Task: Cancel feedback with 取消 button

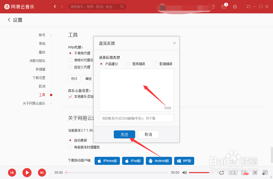Action: (148, 134)
